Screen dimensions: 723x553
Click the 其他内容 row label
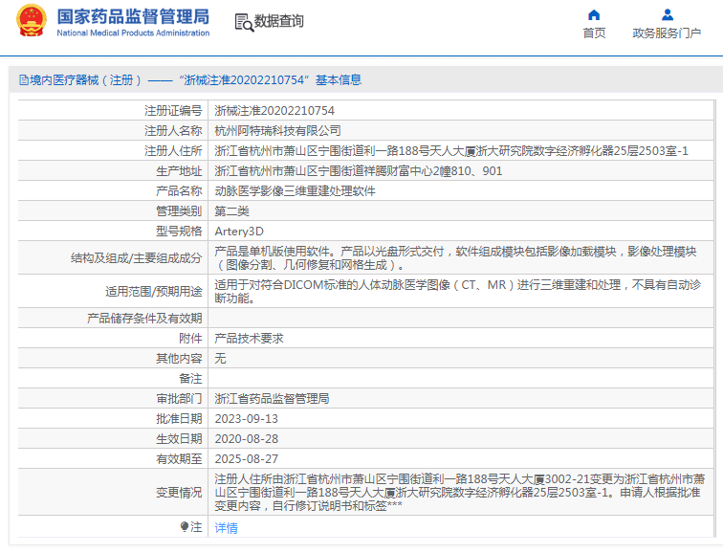[x=179, y=359]
